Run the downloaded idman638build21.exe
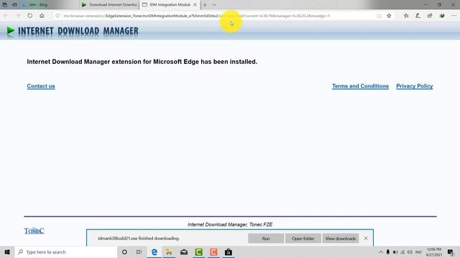460x258 pixels. [x=266, y=239]
